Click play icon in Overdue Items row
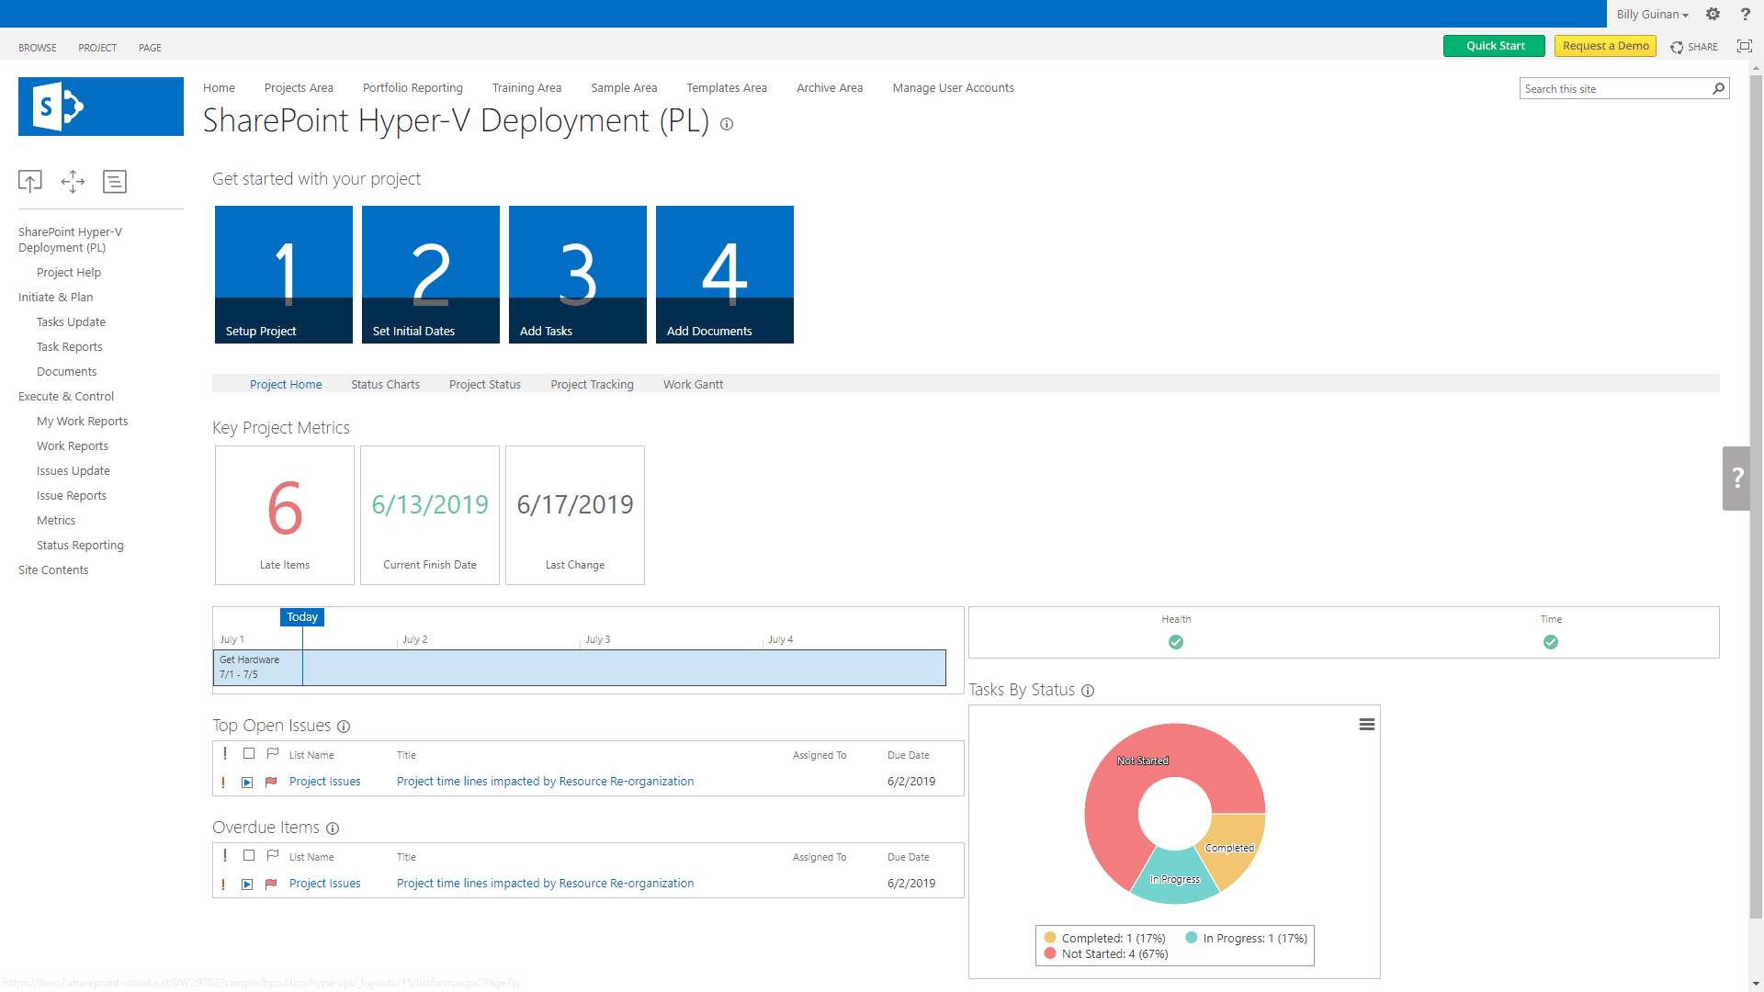The image size is (1764, 992). click(247, 885)
